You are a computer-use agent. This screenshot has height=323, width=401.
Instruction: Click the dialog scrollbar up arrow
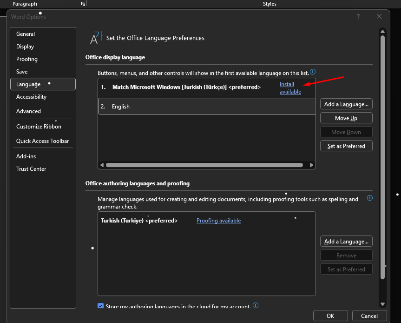pyautogui.click(x=382, y=32)
